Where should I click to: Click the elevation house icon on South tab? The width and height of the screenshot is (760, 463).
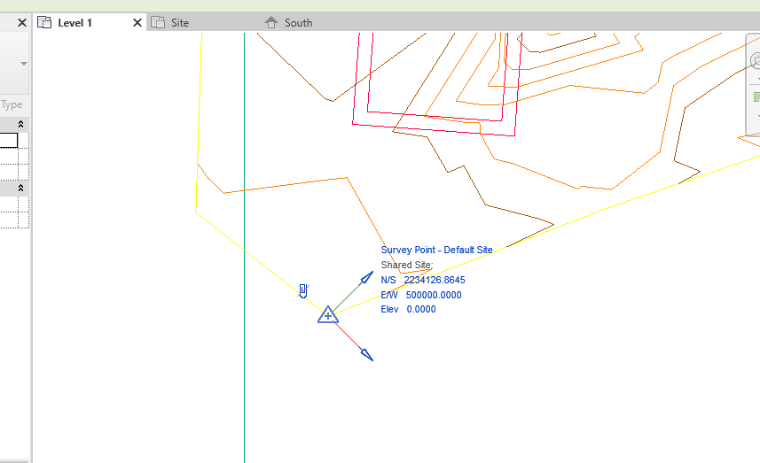(271, 23)
